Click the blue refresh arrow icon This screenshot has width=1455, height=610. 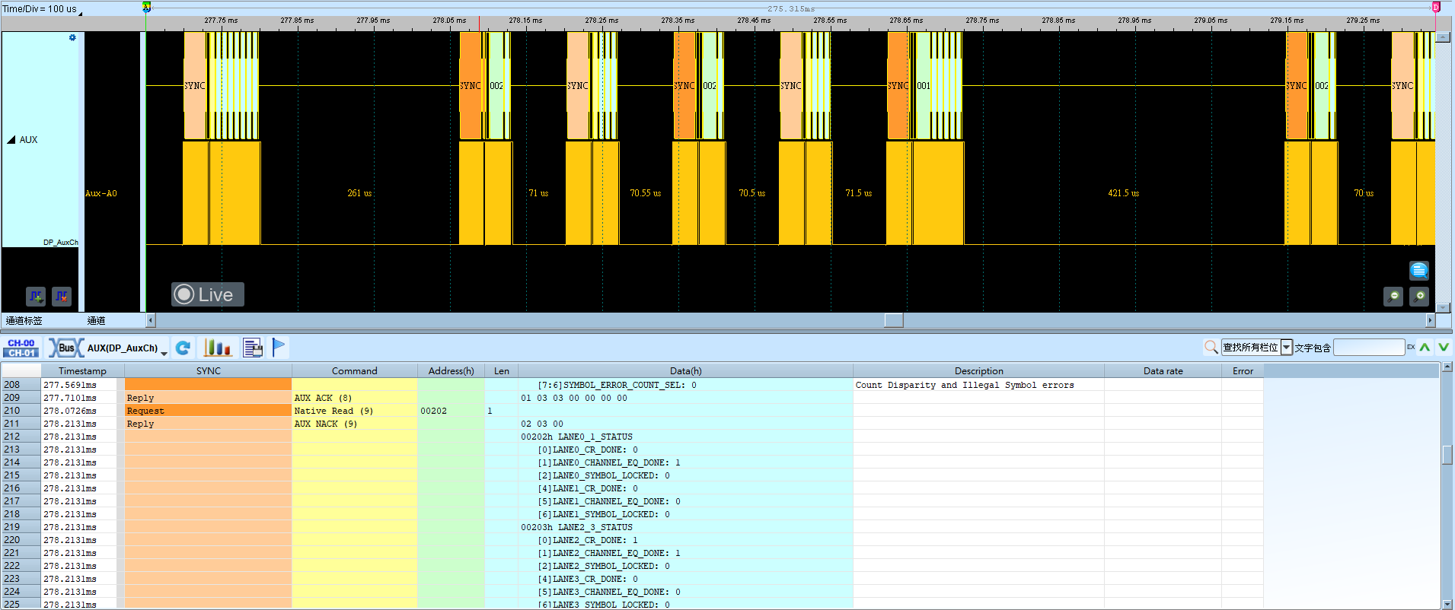(183, 348)
